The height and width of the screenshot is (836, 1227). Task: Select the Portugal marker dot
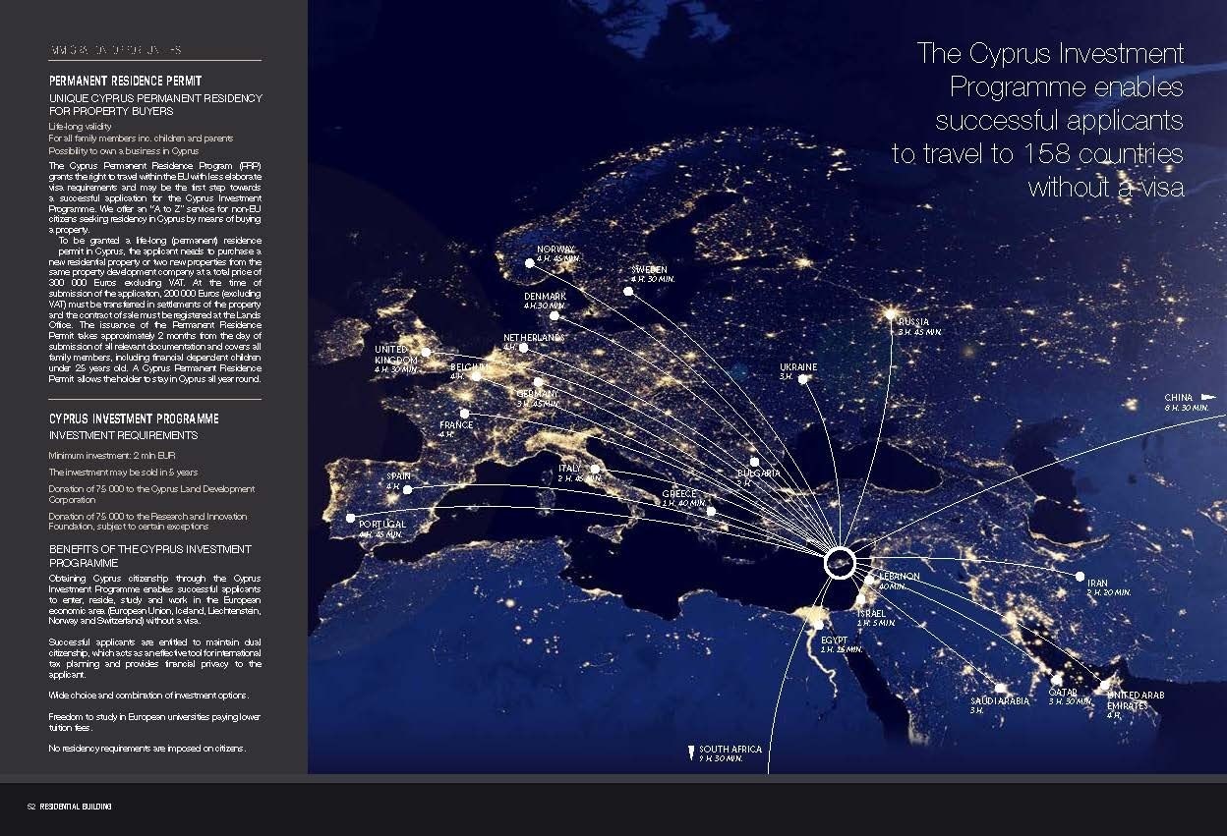[351, 518]
